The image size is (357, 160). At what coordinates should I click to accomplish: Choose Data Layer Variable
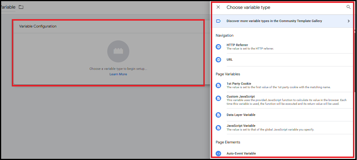point(241,115)
